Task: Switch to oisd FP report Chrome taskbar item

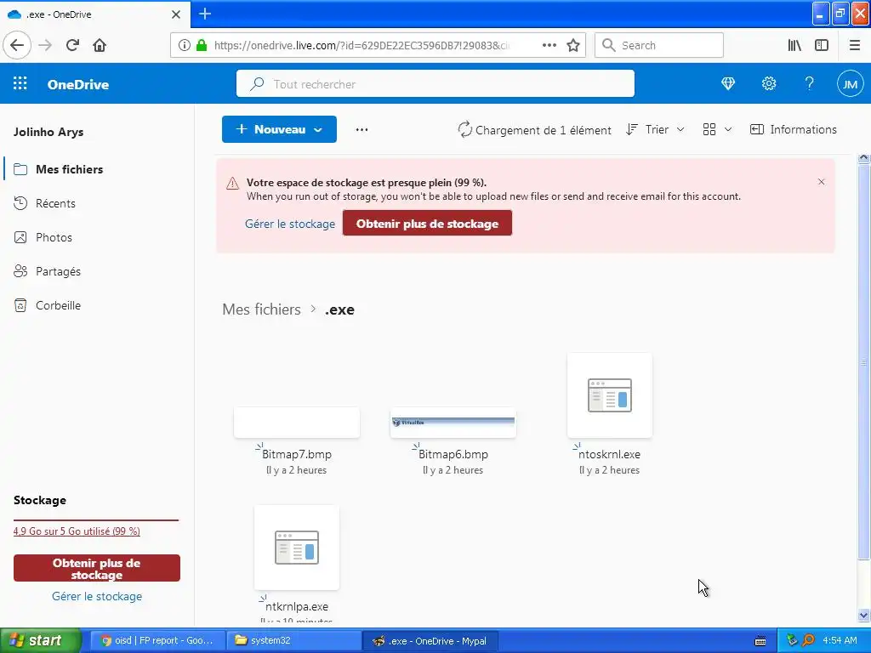Action: click(x=157, y=640)
